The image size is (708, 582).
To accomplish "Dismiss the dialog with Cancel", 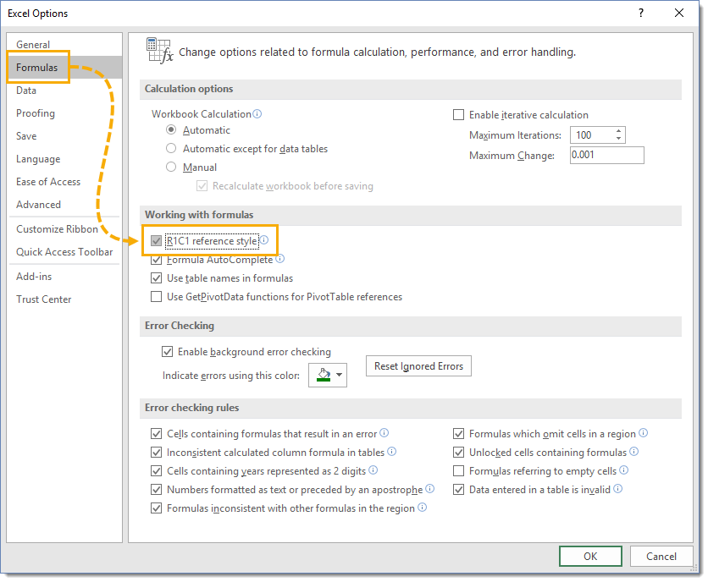I will click(661, 556).
